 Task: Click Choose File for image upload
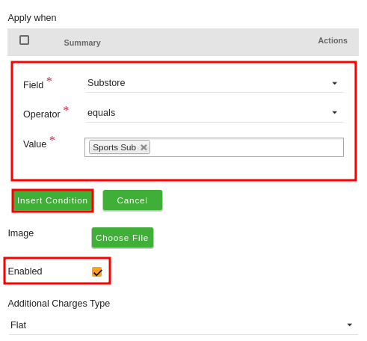click(123, 238)
